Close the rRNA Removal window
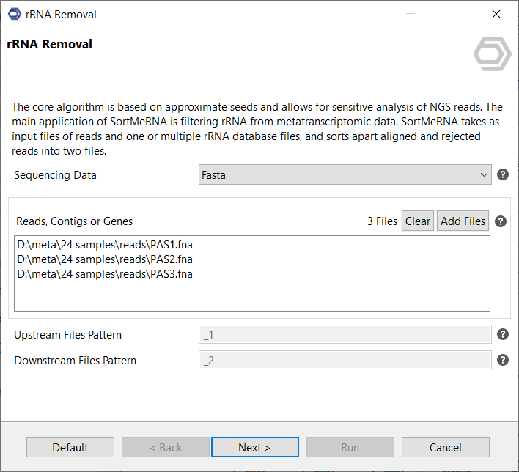519x472 pixels. [x=496, y=14]
